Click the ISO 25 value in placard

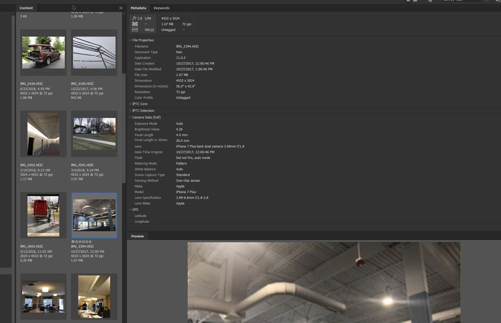point(149,30)
